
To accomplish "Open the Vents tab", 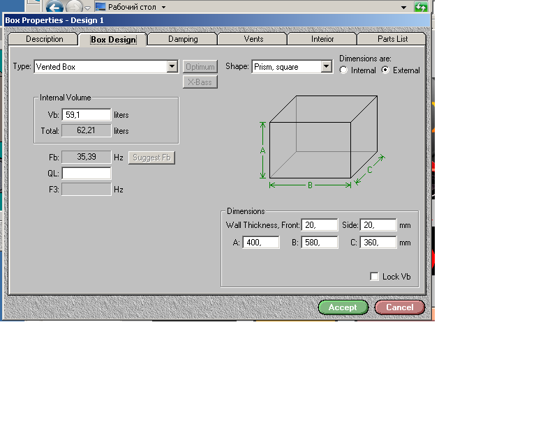I will pyautogui.click(x=253, y=39).
